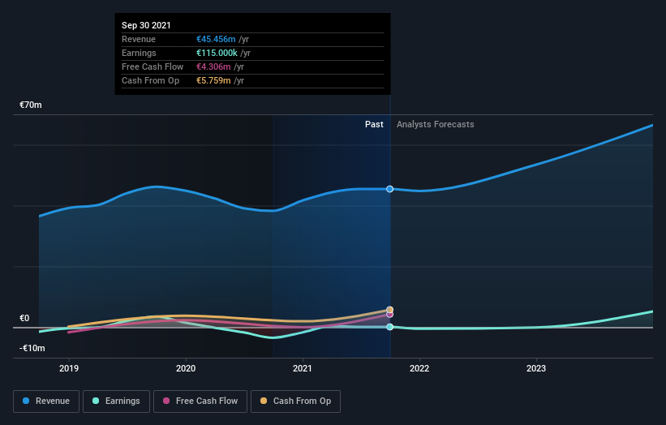Screen dimensions: 666x425
Task: Click the €115.000k earnings value in tooltip
Action: pyautogui.click(x=217, y=53)
